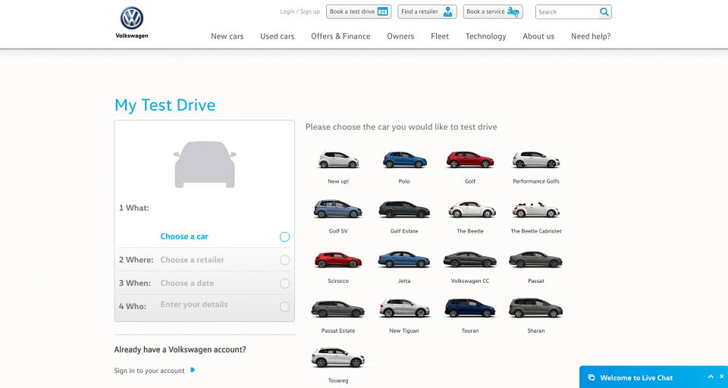The image size is (728, 388).
Task: Click the Book a service button
Action: pyautogui.click(x=493, y=11)
